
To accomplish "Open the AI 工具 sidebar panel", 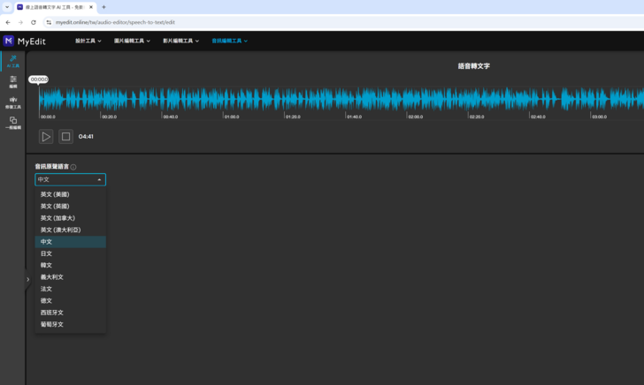I will [13, 61].
